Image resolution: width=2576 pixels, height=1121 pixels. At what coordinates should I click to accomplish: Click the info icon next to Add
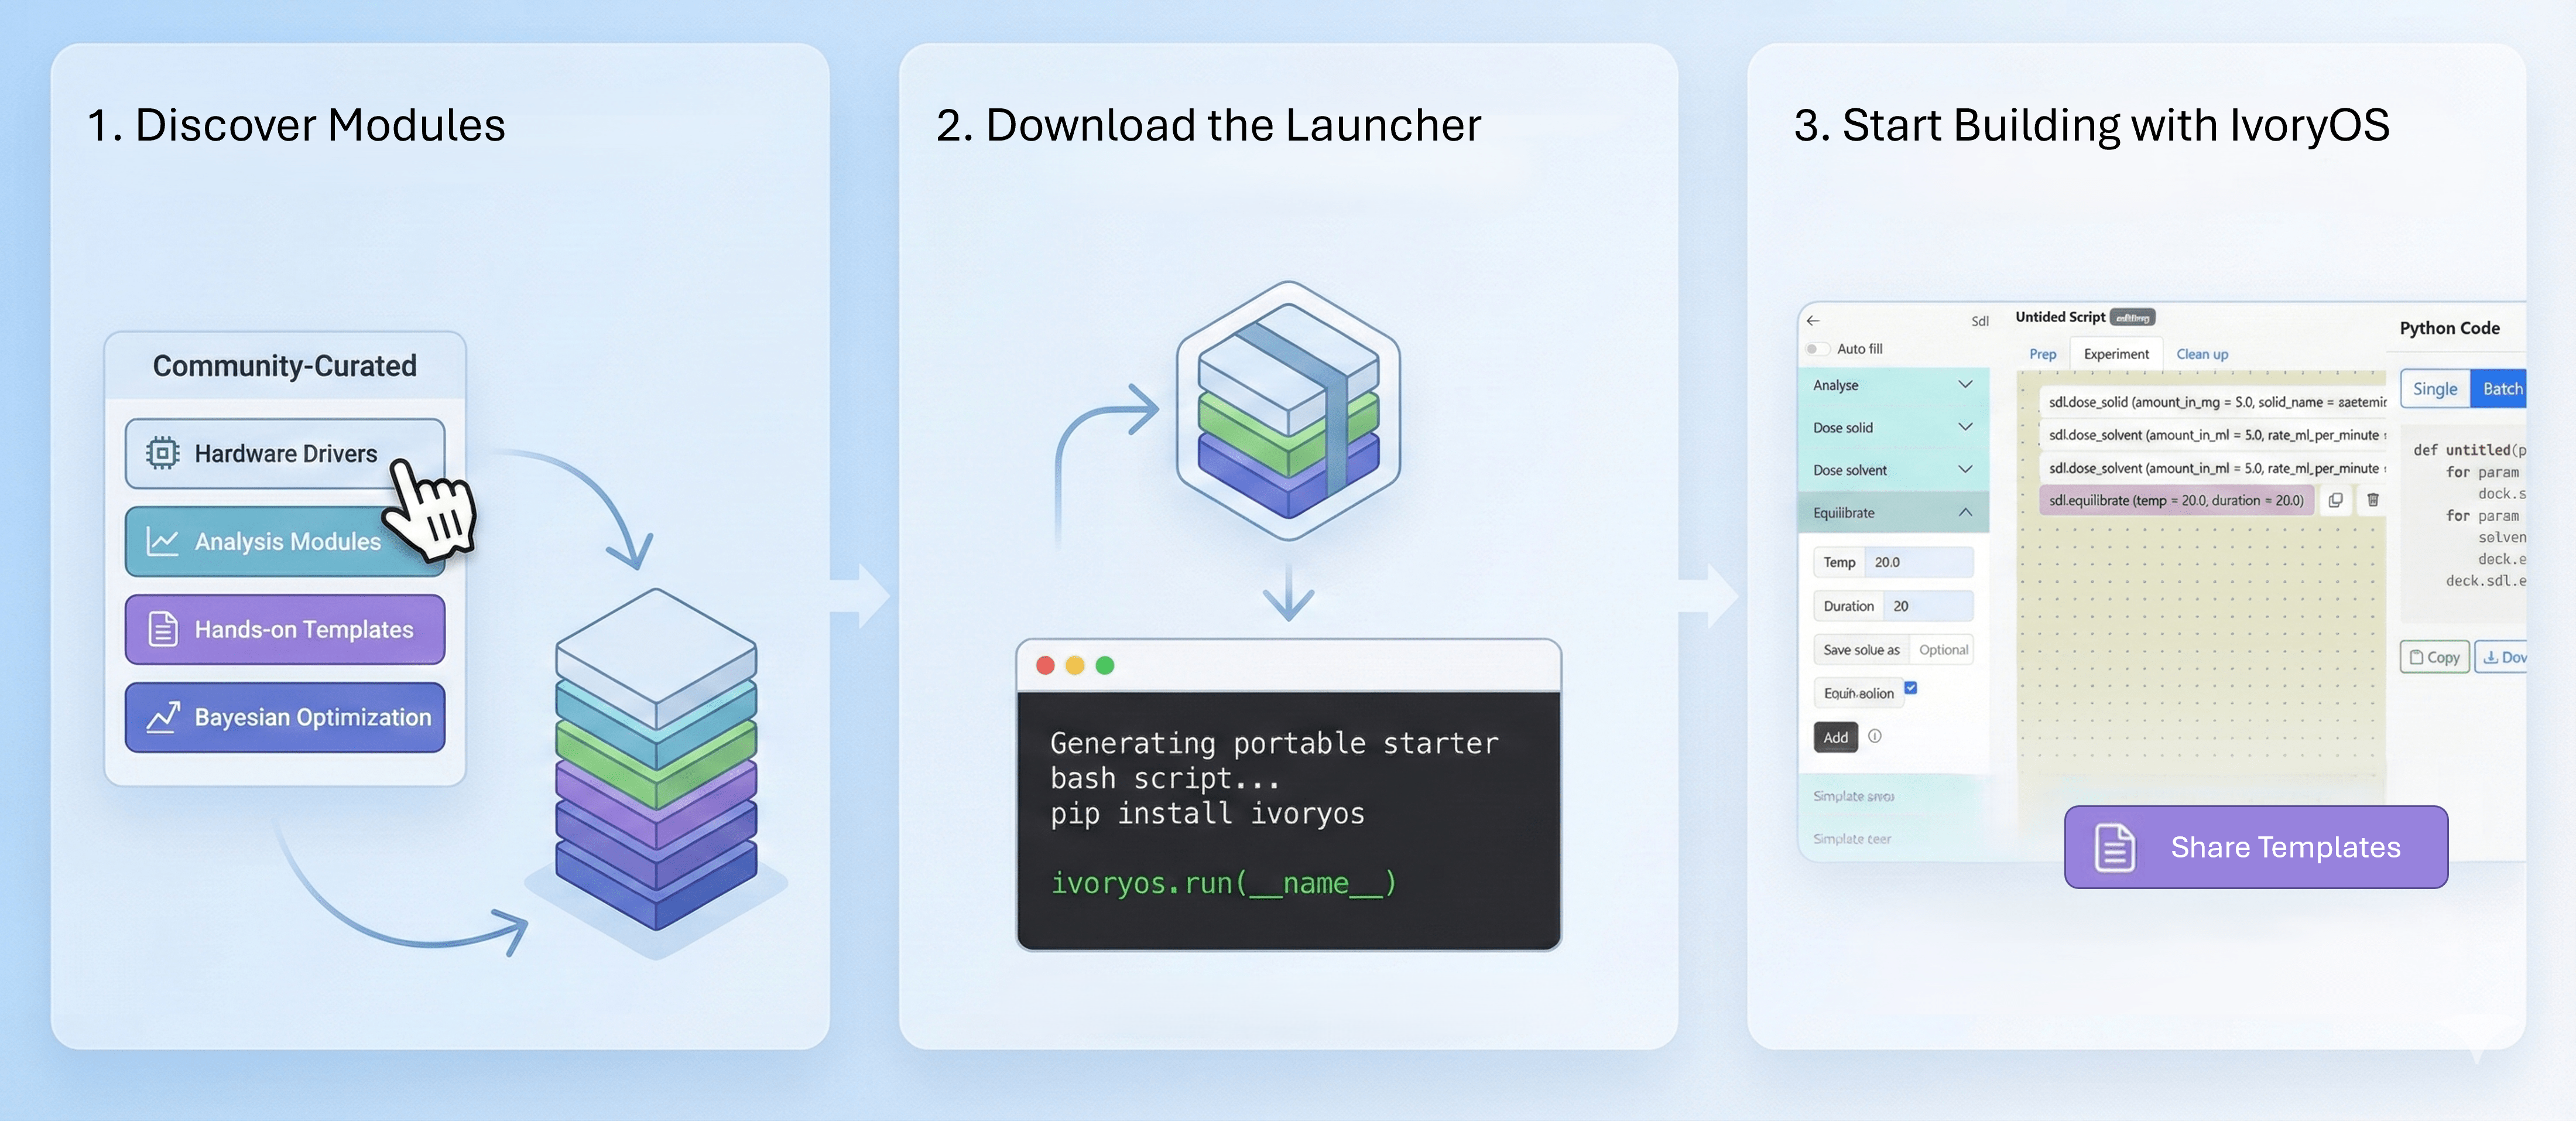coord(1875,736)
